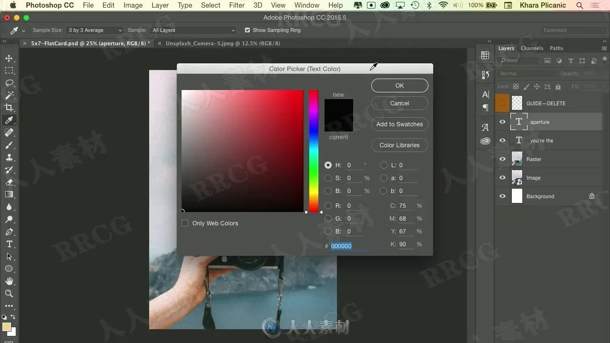Select the Gradient tool
The image size is (610, 343).
click(9, 194)
